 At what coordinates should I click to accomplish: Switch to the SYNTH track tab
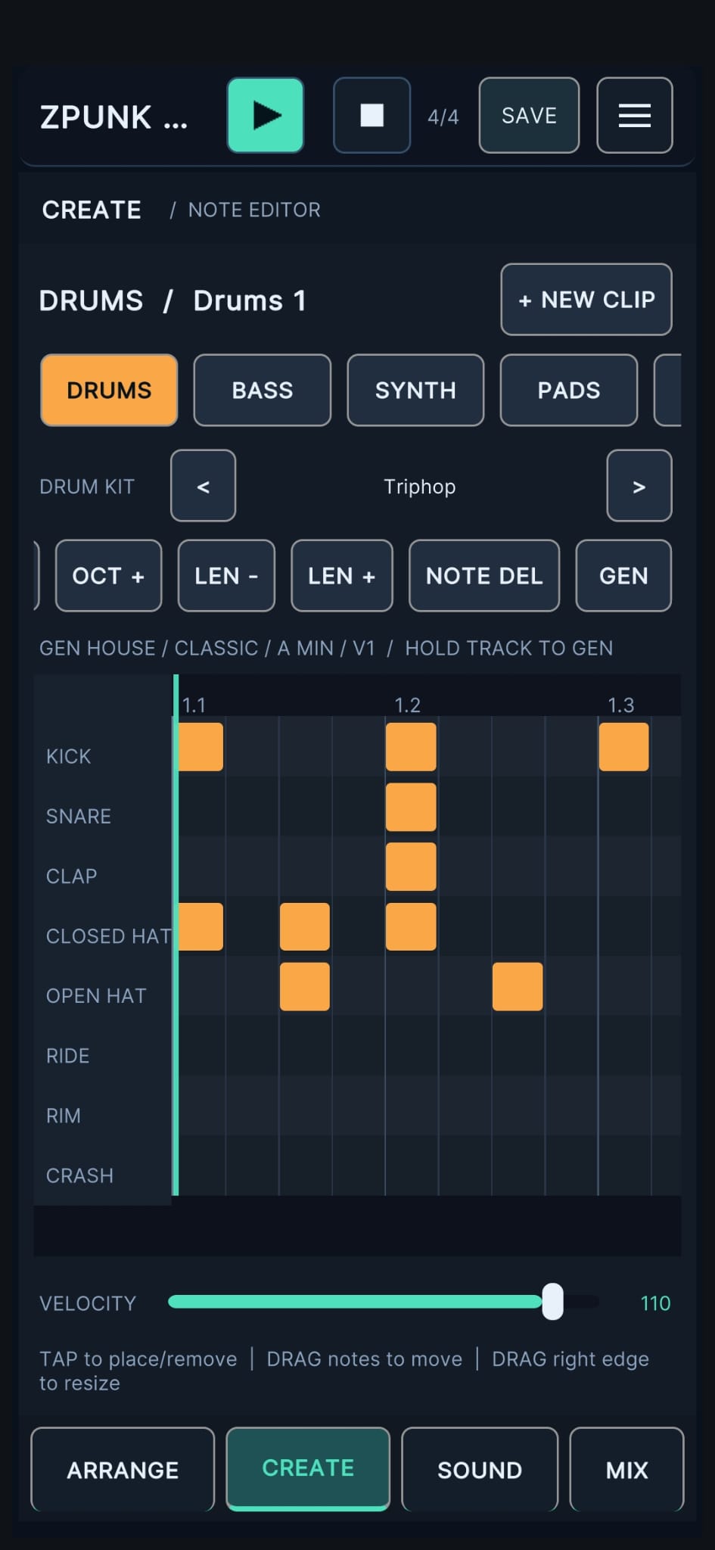(415, 390)
